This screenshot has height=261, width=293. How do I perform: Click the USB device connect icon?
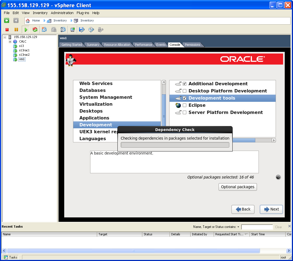[101, 30]
